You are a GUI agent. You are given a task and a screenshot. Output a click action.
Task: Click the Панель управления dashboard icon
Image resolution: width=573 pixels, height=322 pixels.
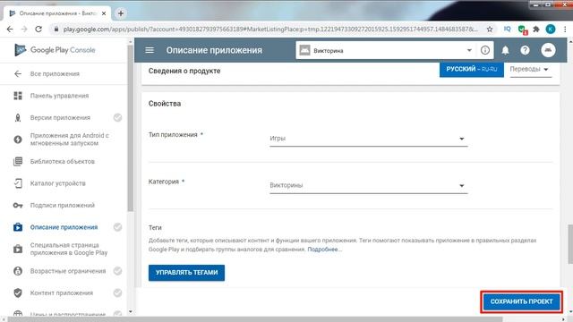(x=18, y=96)
